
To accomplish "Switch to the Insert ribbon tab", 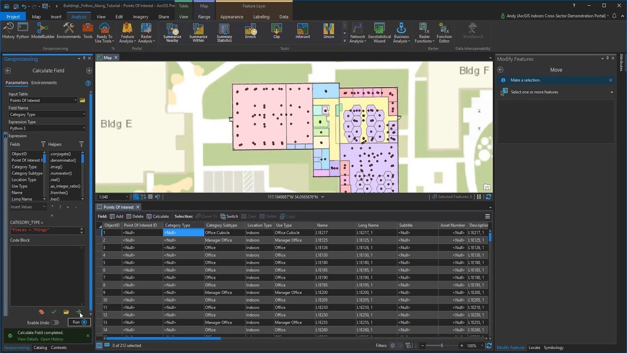I will click(x=56, y=17).
